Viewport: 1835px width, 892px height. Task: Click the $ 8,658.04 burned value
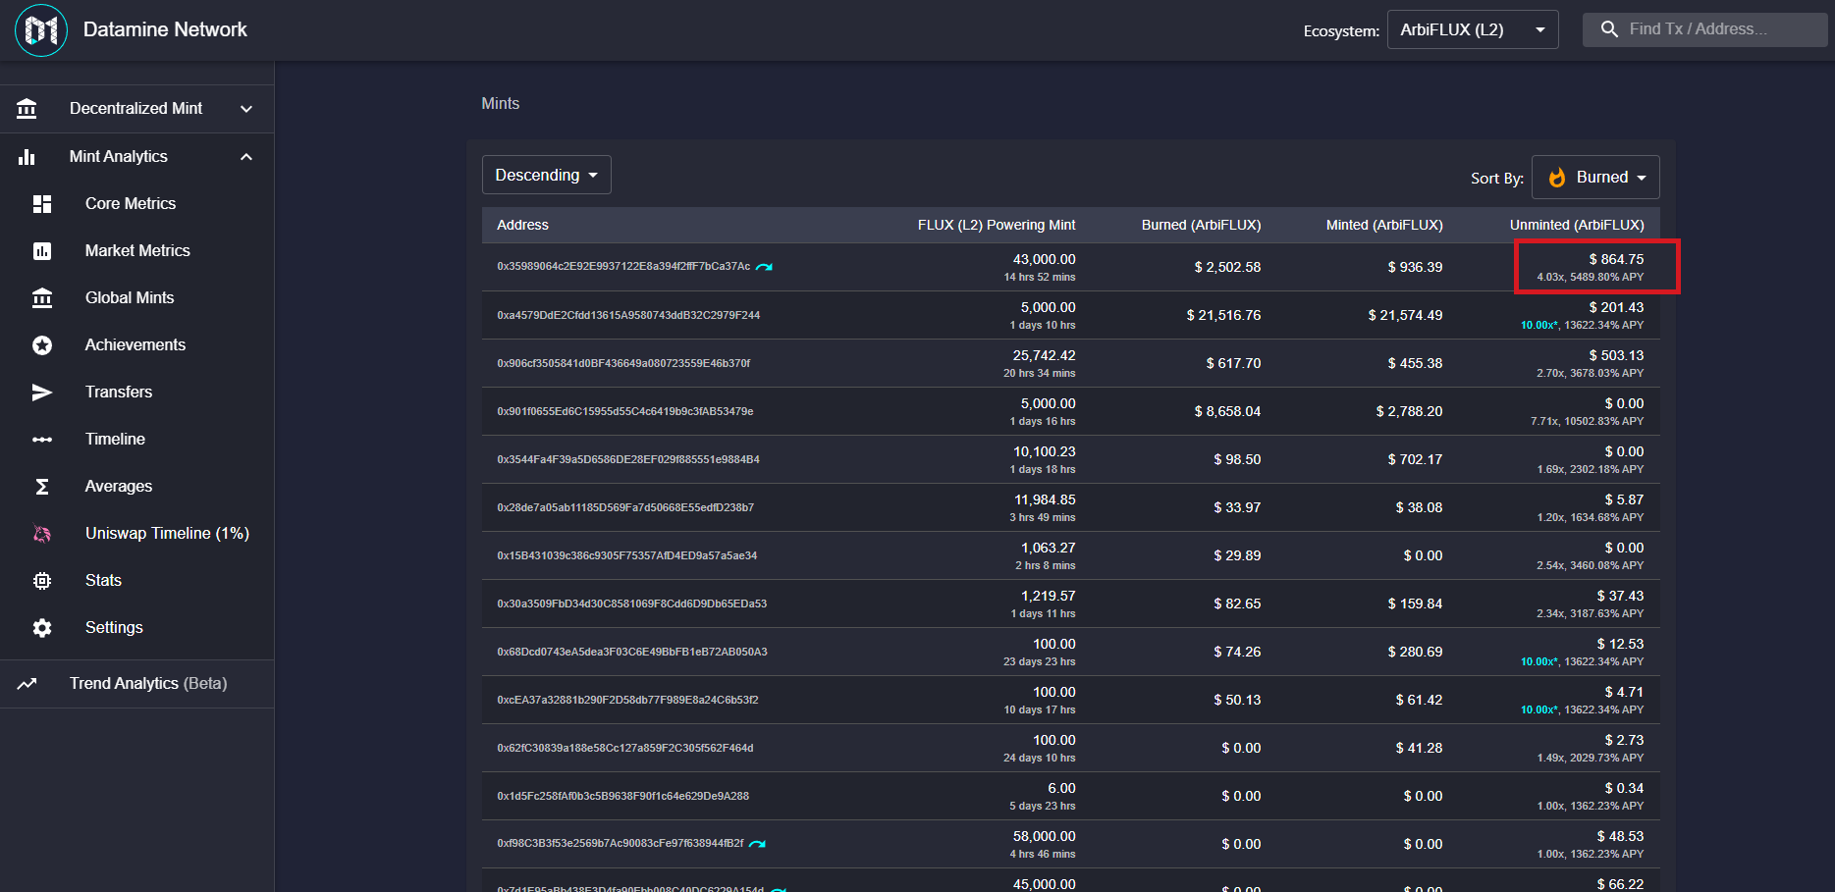[1227, 411]
